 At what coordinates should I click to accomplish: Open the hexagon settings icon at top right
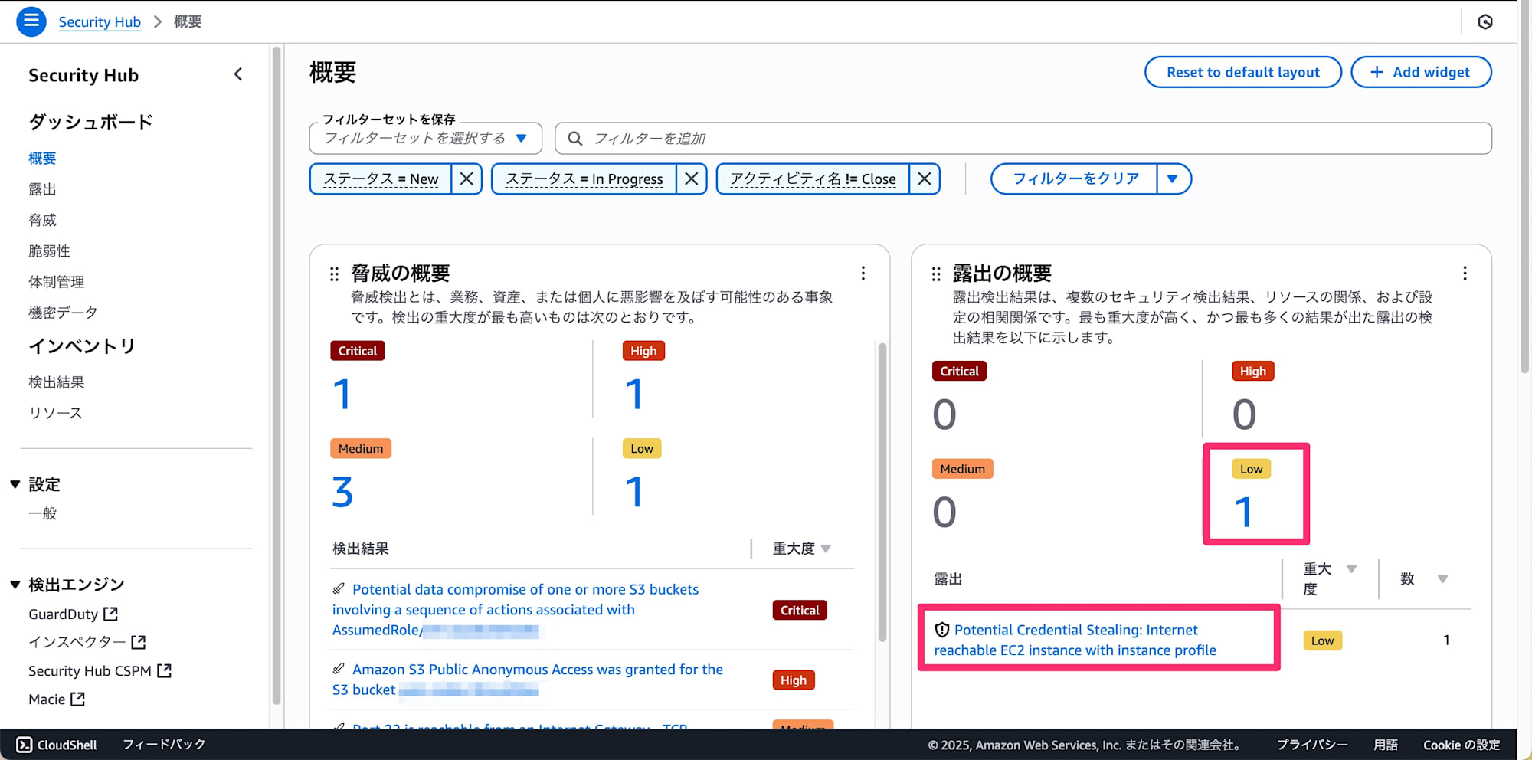pyautogui.click(x=1485, y=21)
